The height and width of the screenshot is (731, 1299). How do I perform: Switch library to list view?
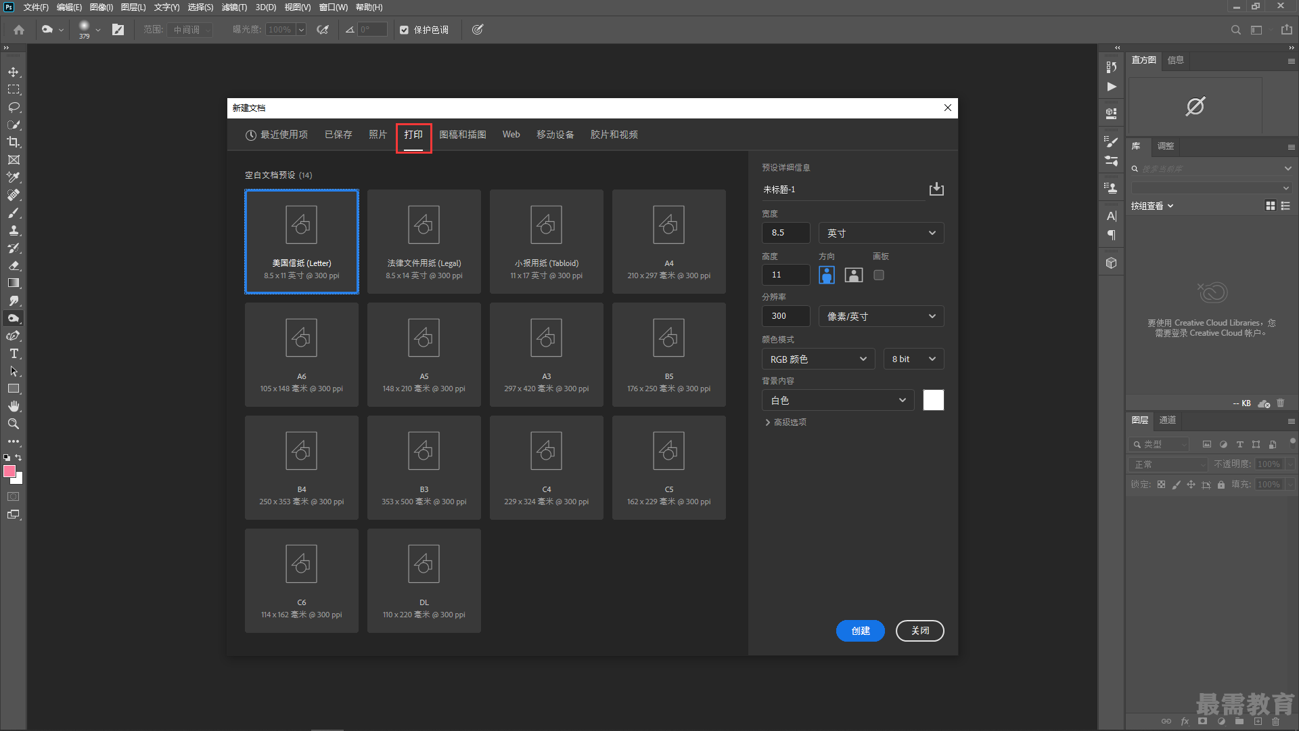pyautogui.click(x=1285, y=206)
